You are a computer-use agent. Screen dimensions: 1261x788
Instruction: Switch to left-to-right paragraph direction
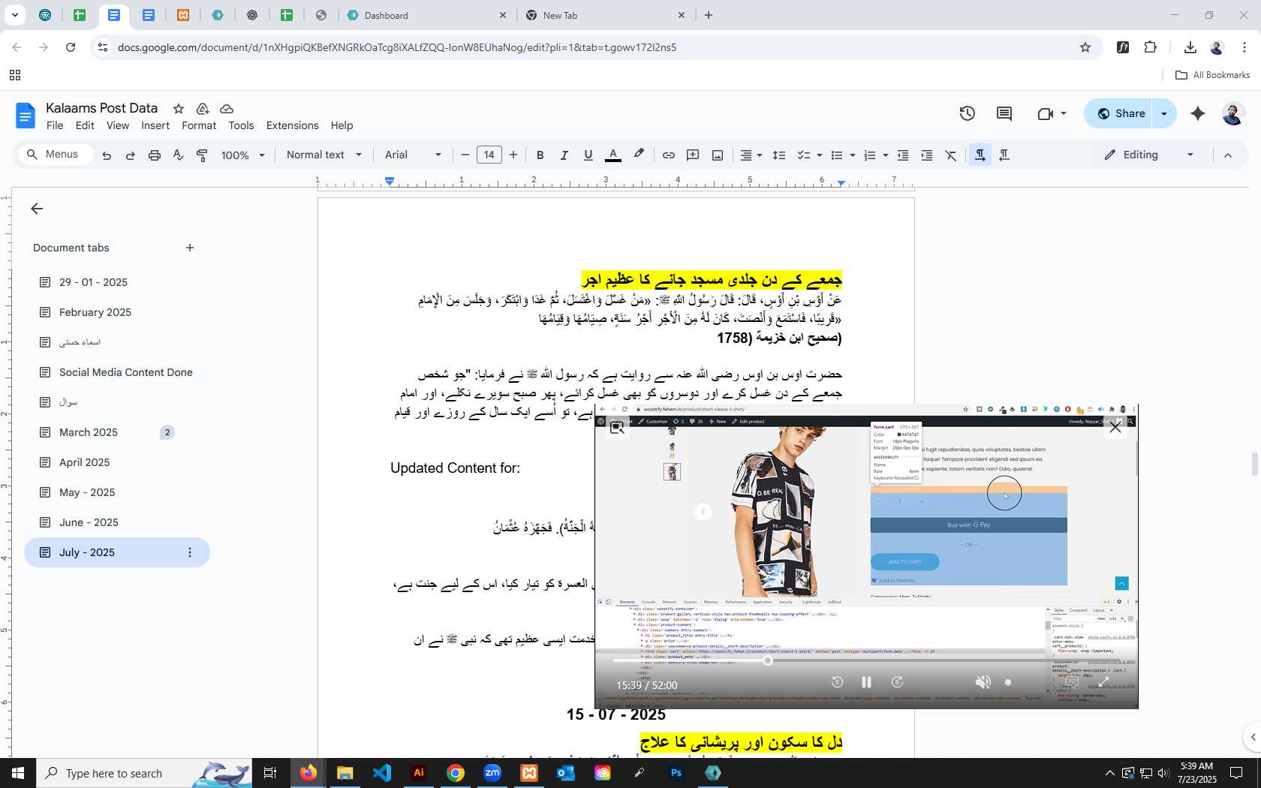[x=980, y=155]
